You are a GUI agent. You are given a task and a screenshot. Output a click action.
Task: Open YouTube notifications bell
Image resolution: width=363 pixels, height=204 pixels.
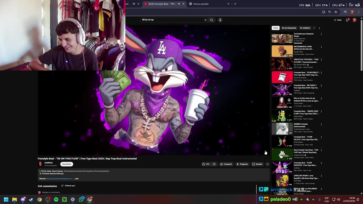point(347,20)
